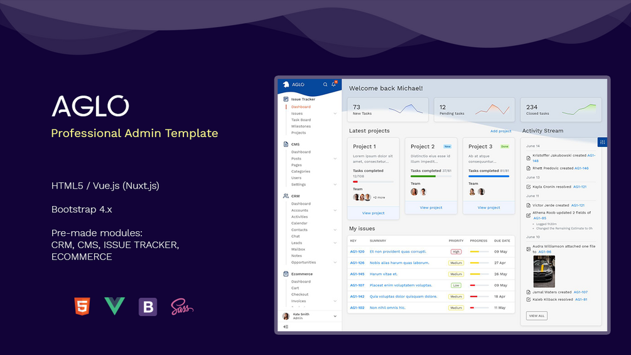Click progress bar in AG1-120 row
The width and height of the screenshot is (631, 355).
[479, 251]
